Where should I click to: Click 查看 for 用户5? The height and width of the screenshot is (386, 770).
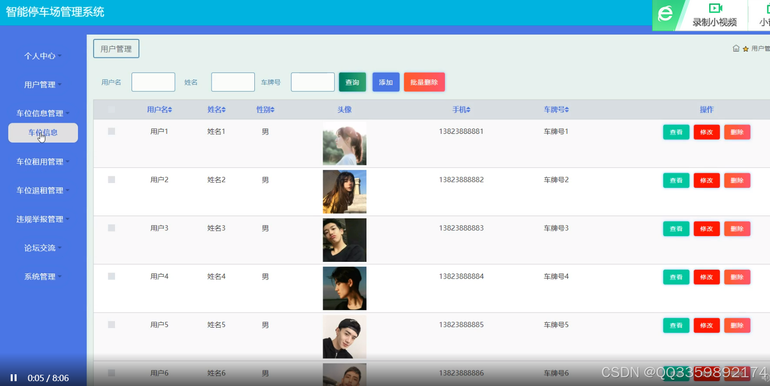pyautogui.click(x=676, y=326)
